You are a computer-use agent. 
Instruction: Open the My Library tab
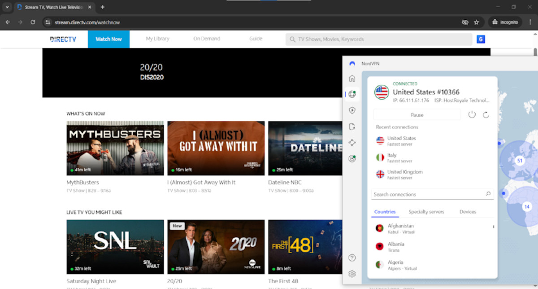point(157,39)
